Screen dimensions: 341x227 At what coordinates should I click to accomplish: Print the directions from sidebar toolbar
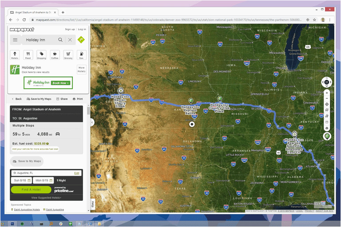[78, 99]
